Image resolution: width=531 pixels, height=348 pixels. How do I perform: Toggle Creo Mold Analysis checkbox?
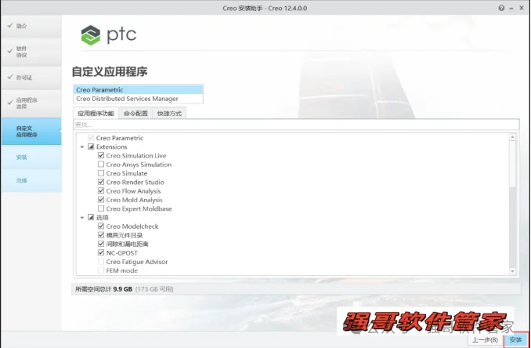click(101, 200)
